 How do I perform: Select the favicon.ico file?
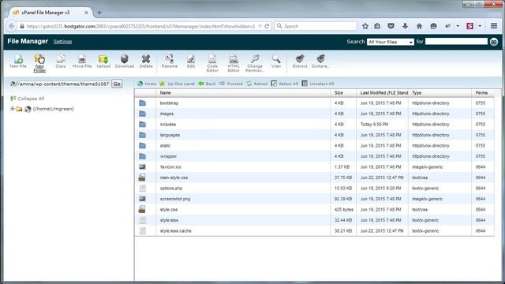[x=314, y=166]
